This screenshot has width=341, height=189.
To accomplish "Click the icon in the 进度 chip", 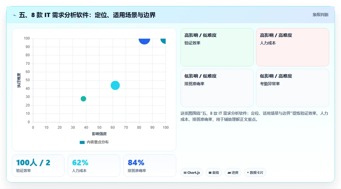I will pyautogui.click(x=229, y=173).
